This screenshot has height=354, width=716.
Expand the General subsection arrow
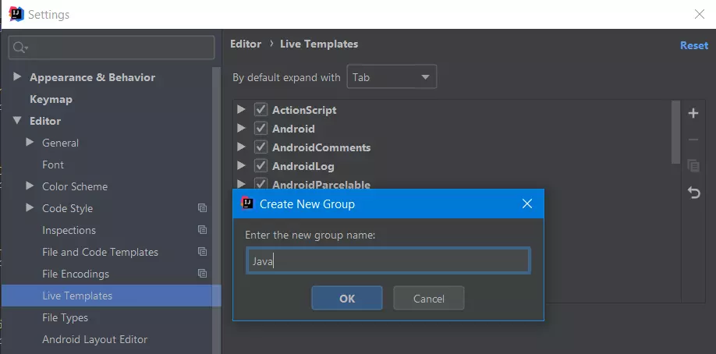tap(30, 142)
